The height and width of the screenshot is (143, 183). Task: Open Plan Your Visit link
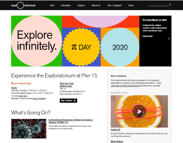tap(67, 83)
